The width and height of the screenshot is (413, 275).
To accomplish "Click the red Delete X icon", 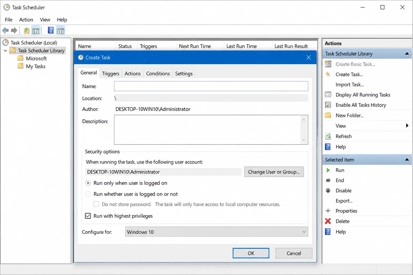I will pyautogui.click(x=328, y=221).
